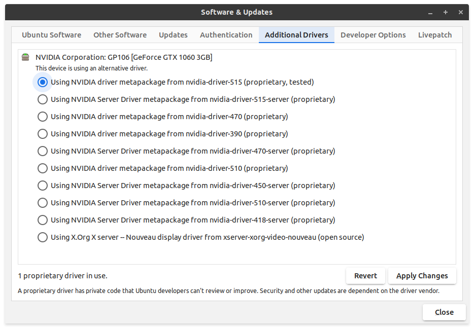Select nvidia-driver-418-server driver metapackage

pyautogui.click(x=42, y=220)
